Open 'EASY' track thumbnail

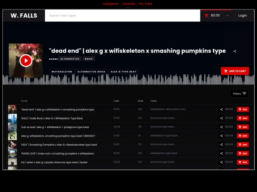click(12, 145)
